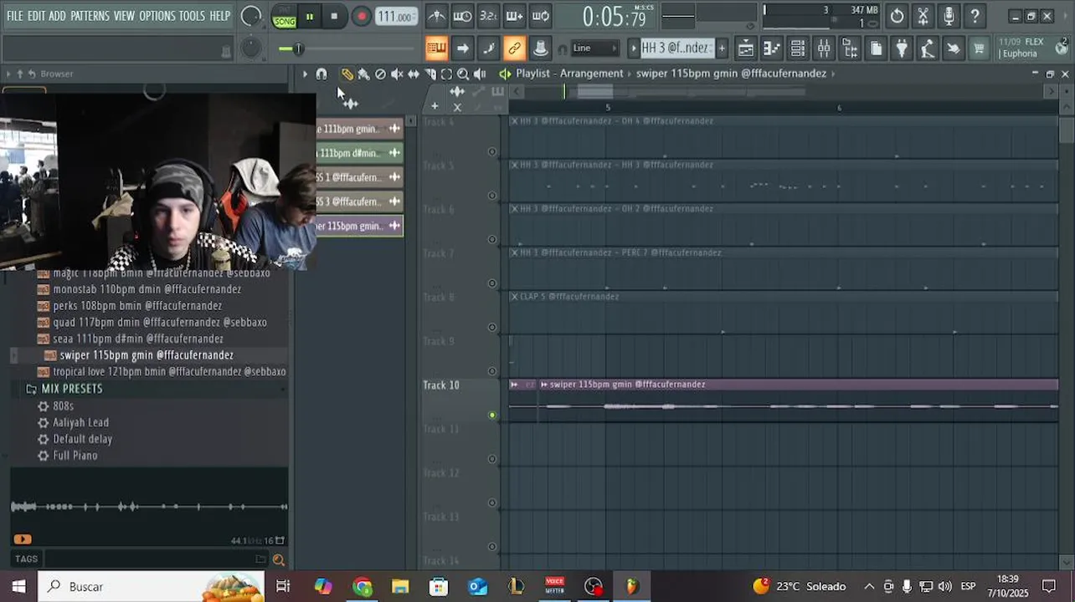The image size is (1075, 602).
Task: Open the OPTIONS menu
Action: click(x=157, y=16)
